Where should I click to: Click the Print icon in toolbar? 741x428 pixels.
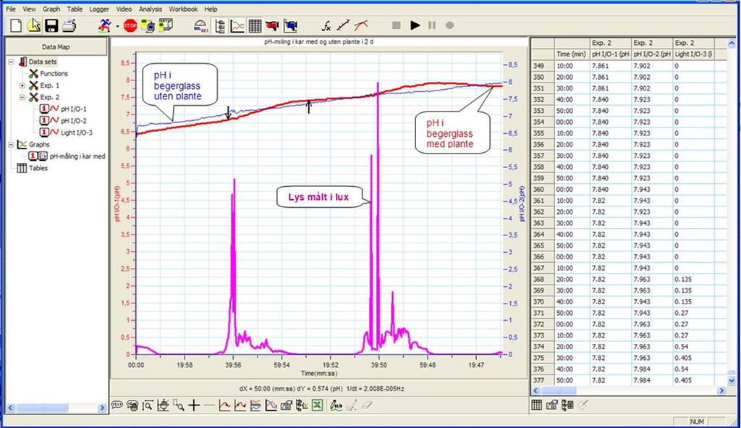pyautogui.click(x=69, y=25)
